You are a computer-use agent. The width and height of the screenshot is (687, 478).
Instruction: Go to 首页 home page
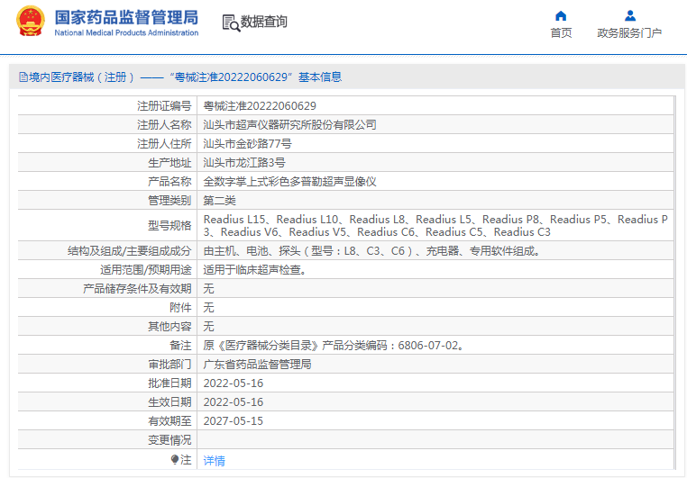click(561, 32)
